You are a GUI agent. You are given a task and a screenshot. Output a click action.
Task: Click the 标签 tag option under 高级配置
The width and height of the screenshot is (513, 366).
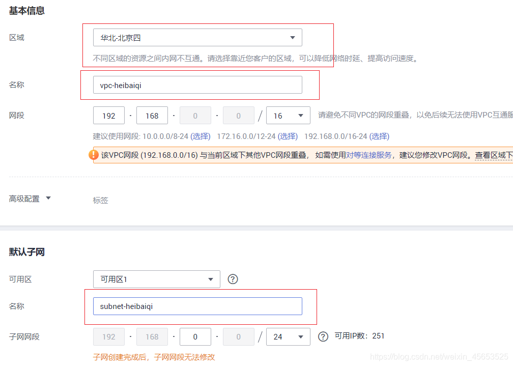tap(100, 200)
